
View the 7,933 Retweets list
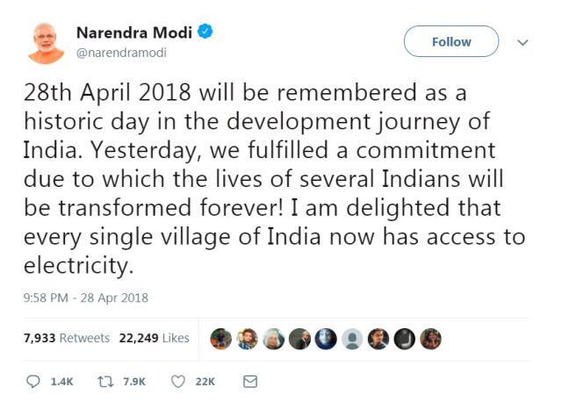point(67,338)
